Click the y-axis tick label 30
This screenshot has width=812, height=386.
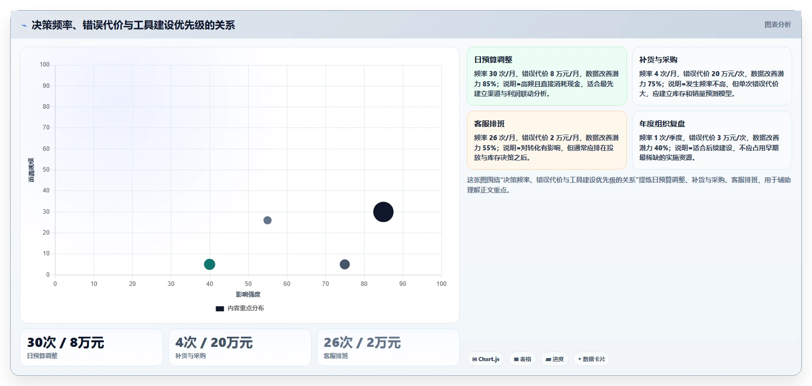(x=46, y=212)
